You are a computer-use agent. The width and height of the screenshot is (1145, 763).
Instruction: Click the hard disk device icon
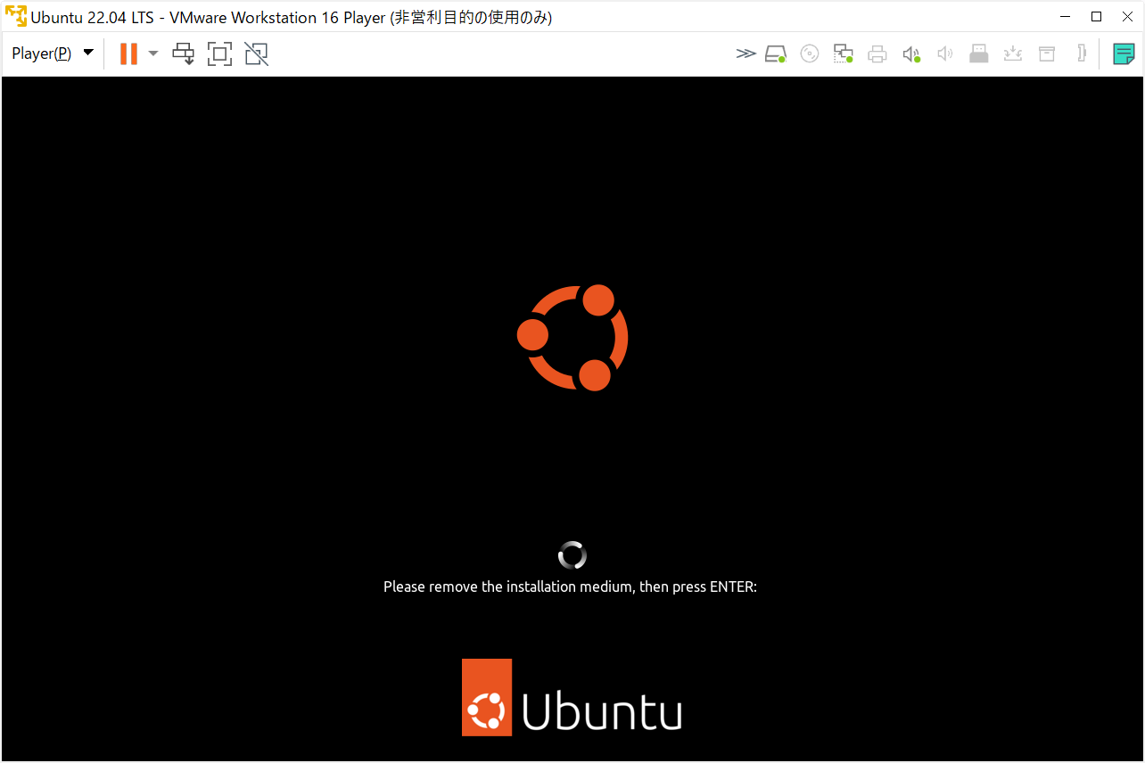tap(776, 54)
